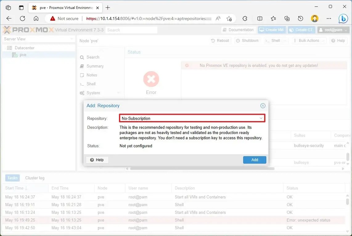Click Reboot node button
This screenshot has width=352, height=236.
pos(220,41)
